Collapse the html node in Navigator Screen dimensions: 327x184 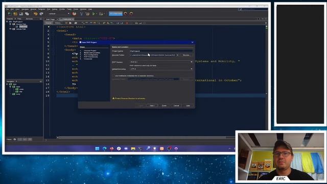click(7, 84)
